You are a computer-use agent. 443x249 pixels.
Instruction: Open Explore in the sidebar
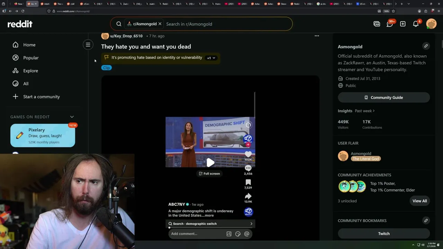tap(30, 71)
